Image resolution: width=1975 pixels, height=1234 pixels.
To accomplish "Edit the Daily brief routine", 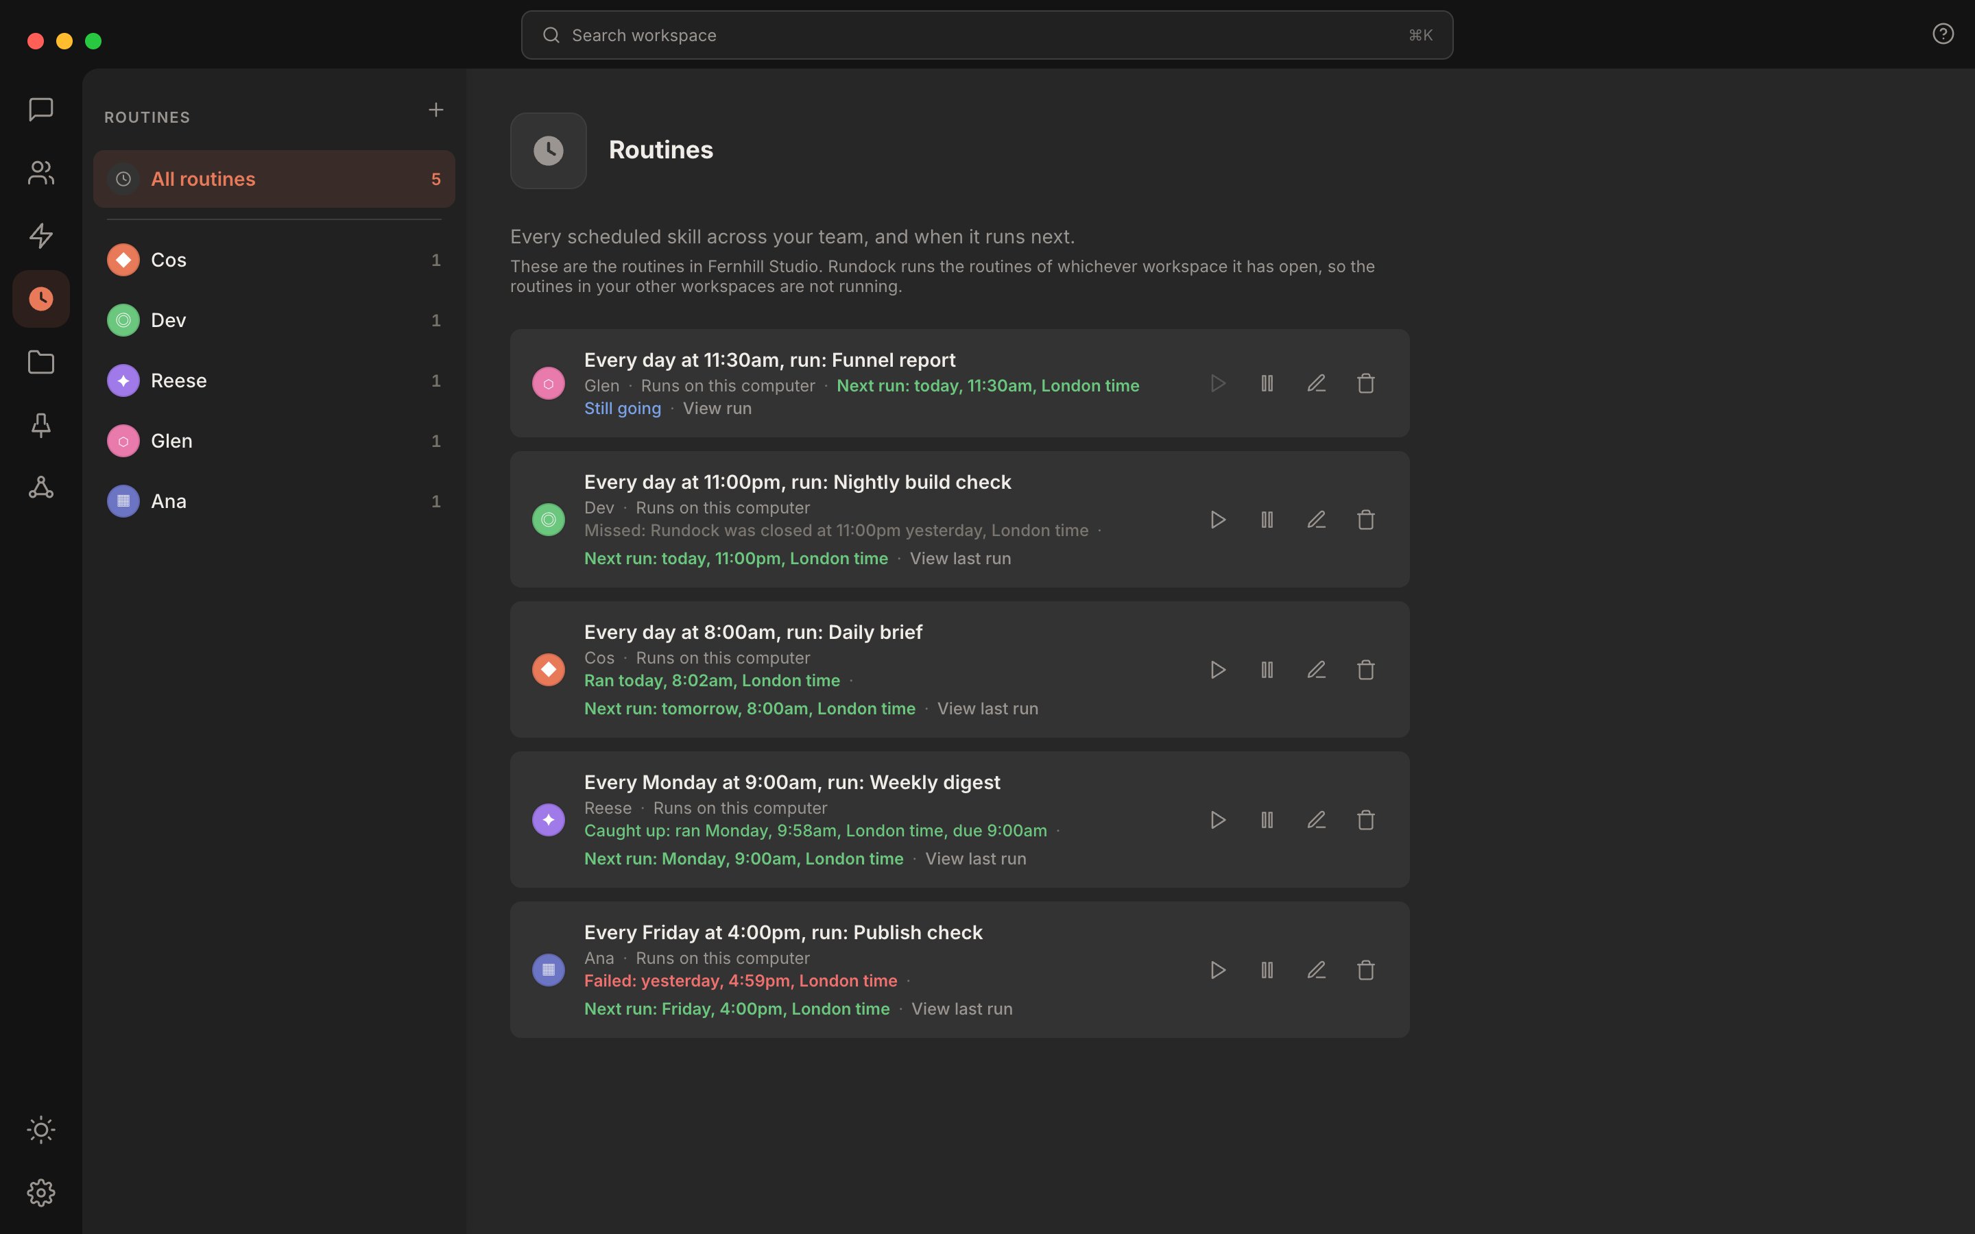I will [1317, 670].
